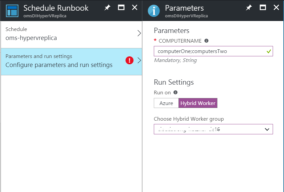Image resolution: width=284 pixels, height=192 pixels.
Task: Open the Choose Hybrid Worker group dropdown
Action: pos(213,129)
